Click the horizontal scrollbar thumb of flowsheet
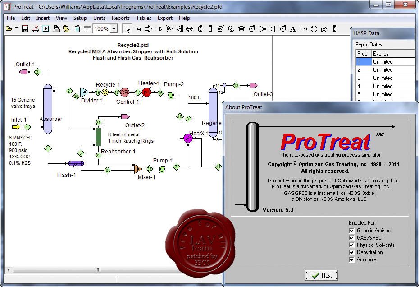The width and height of the screenshot is (419, 287). point(98,270)
